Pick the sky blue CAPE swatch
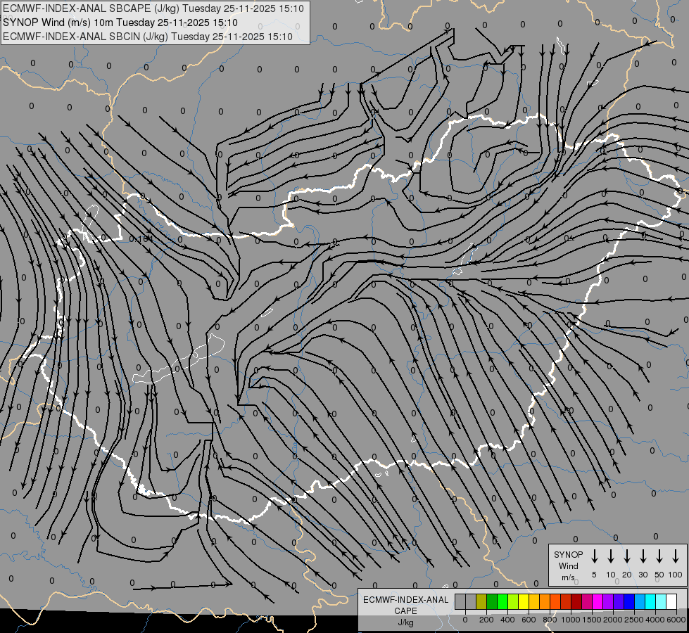Screen dimensions: 689x633 click(639, 601)
